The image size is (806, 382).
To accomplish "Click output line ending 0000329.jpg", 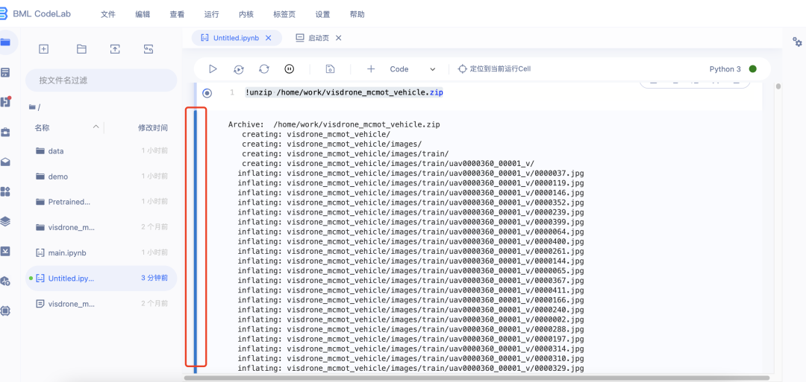I will coord(410,368).
